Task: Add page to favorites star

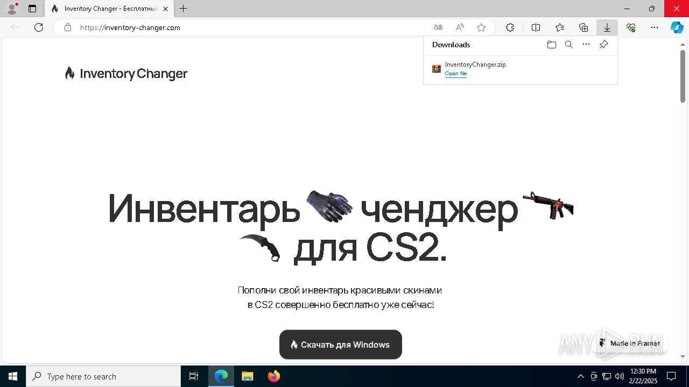Action: 481,27
